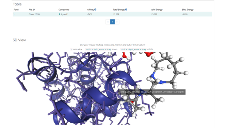Click the Rank column header

click(x=16, y=10)
